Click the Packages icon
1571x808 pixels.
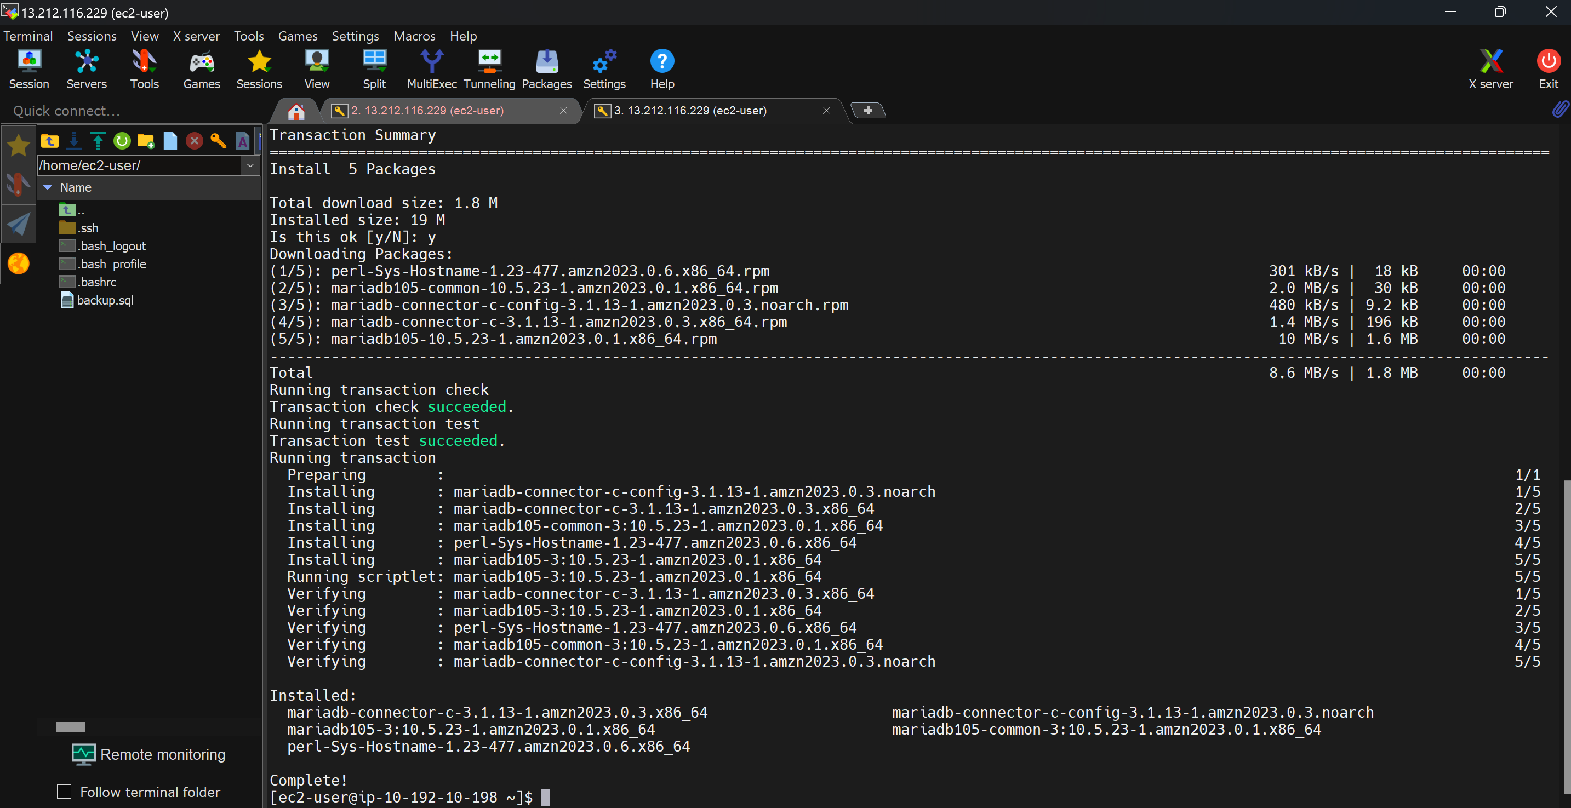click(x=546, y=69)
